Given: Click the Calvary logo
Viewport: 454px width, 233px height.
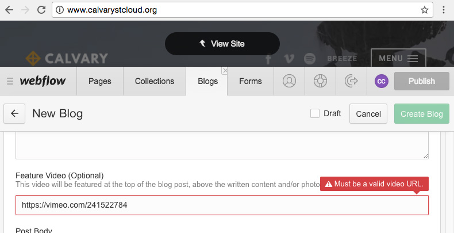Looking at the screenshot, I should [67, 58].
